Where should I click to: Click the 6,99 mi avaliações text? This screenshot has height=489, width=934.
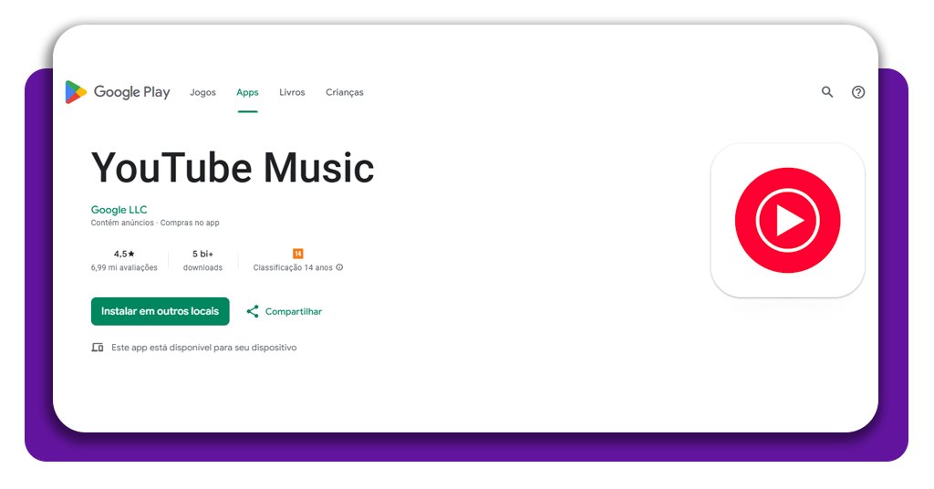tap(124, 268)
